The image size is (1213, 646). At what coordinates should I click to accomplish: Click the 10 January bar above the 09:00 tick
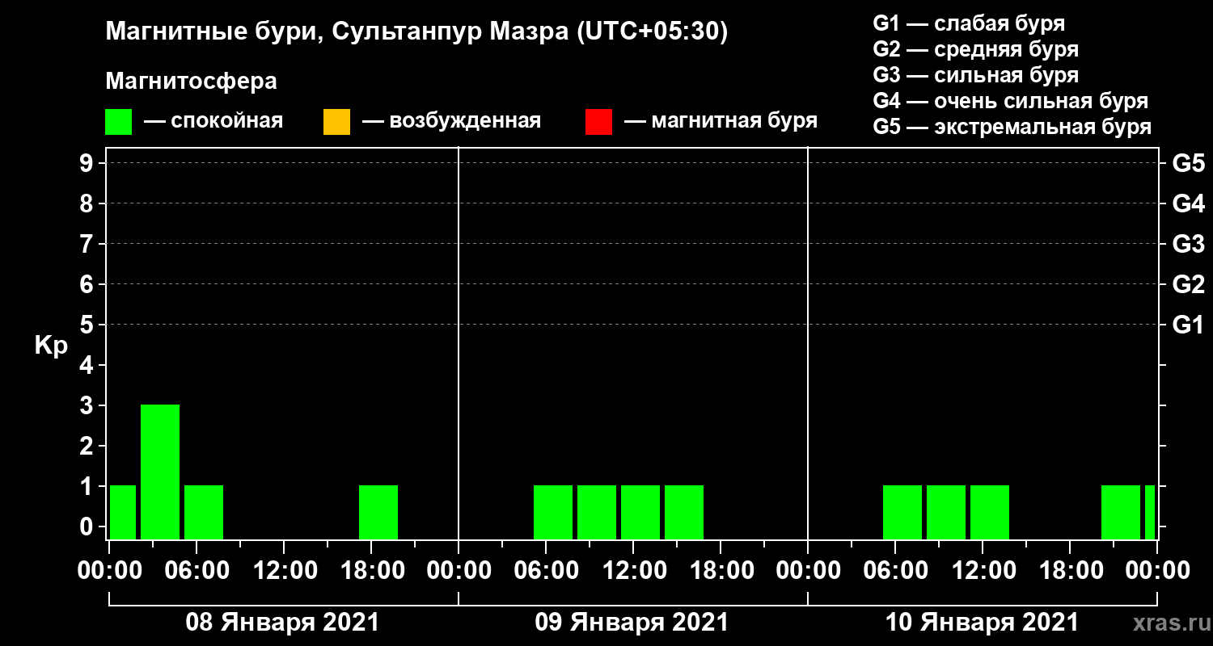pyautogui.click(x=946, y=512)
